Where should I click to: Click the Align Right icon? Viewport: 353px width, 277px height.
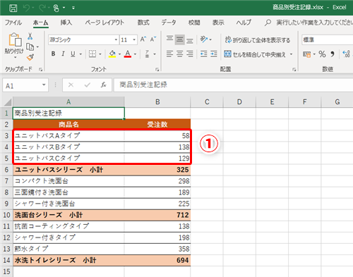click(x=190, y=54)
